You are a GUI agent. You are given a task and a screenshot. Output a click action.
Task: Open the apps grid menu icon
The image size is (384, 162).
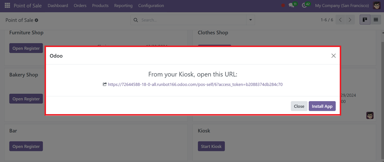coord(7,5)
